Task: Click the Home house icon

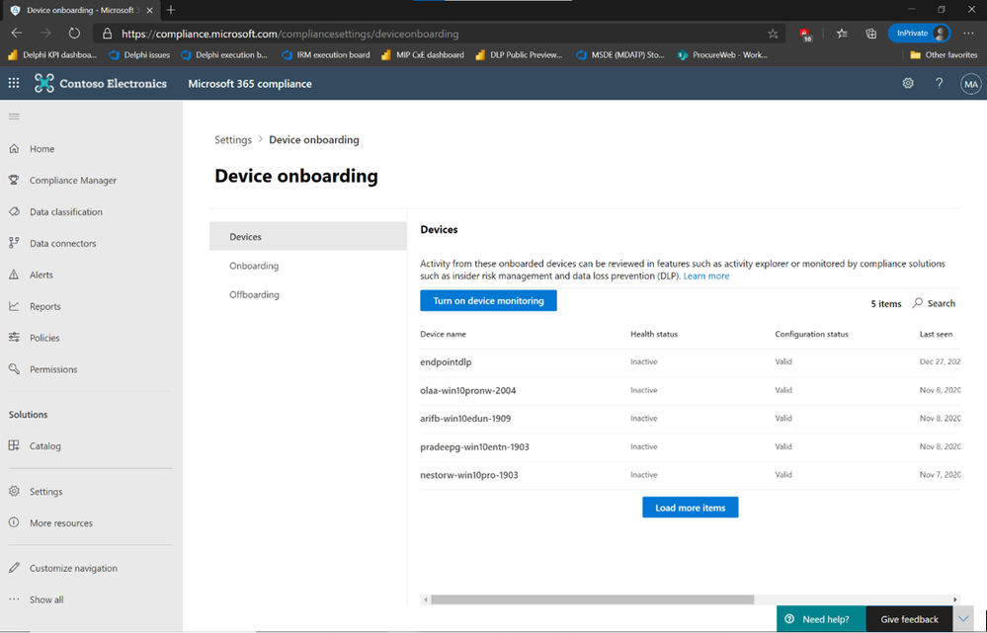Action: tap(14, 148)
